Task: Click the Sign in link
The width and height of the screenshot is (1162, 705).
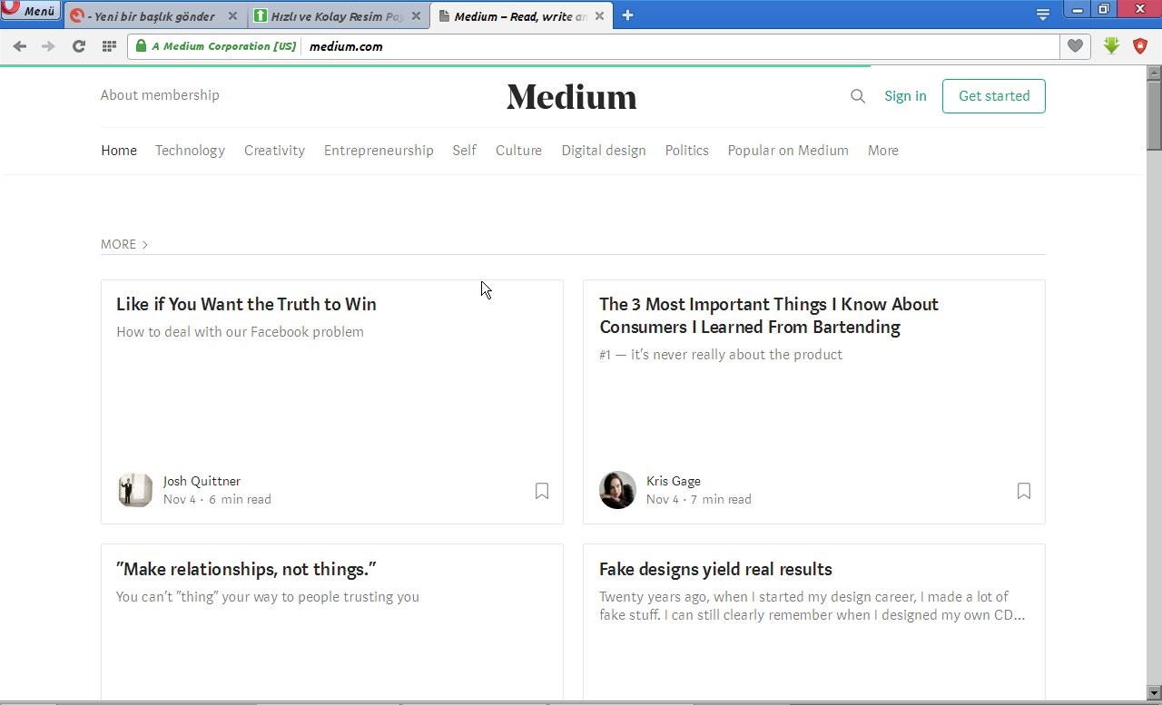Action: pos(905,96)
